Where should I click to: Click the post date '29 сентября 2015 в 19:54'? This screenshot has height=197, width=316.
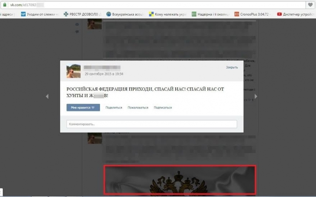pyautogui.click(x=104, y=74)
